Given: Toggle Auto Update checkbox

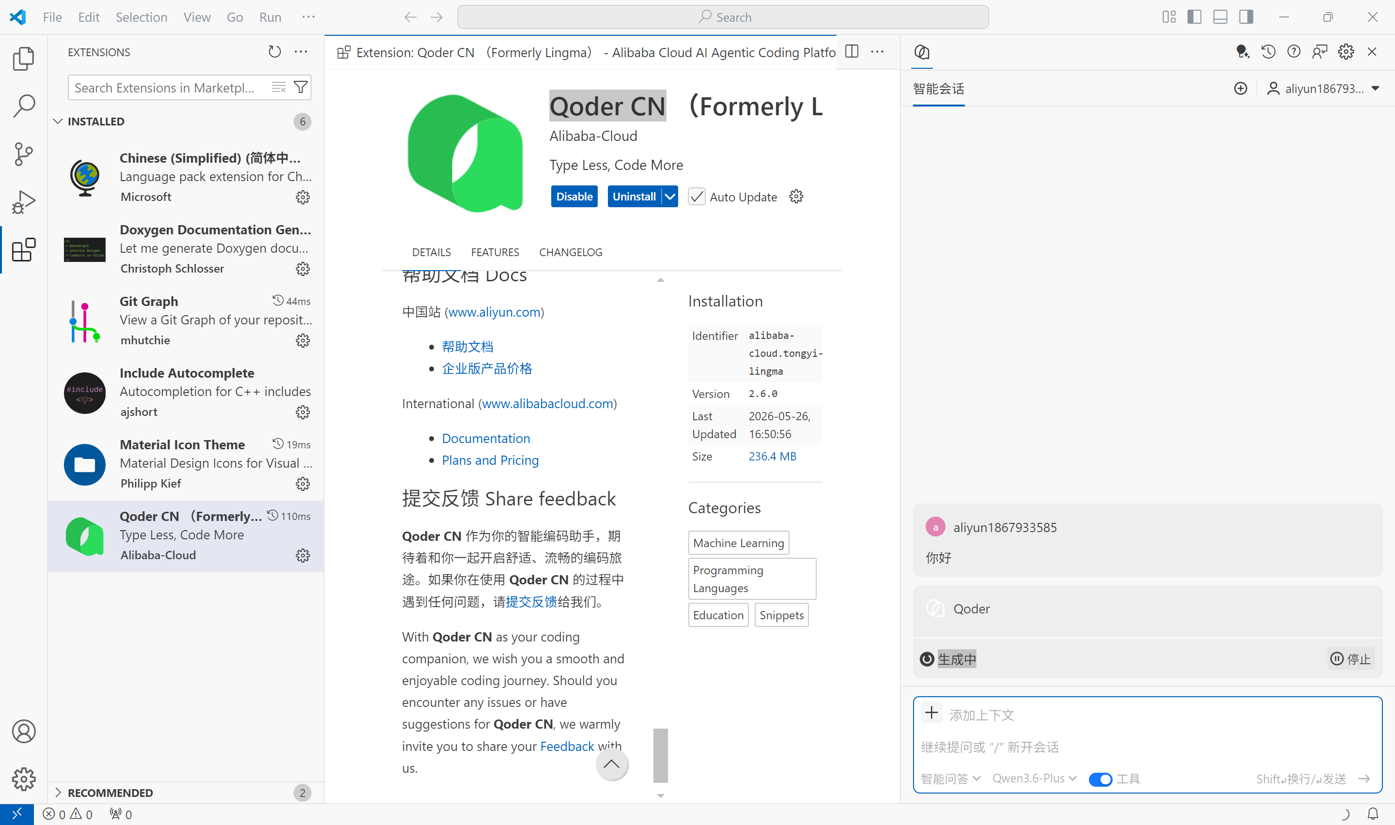Looking at the screenshot, I should click(697, 197).
